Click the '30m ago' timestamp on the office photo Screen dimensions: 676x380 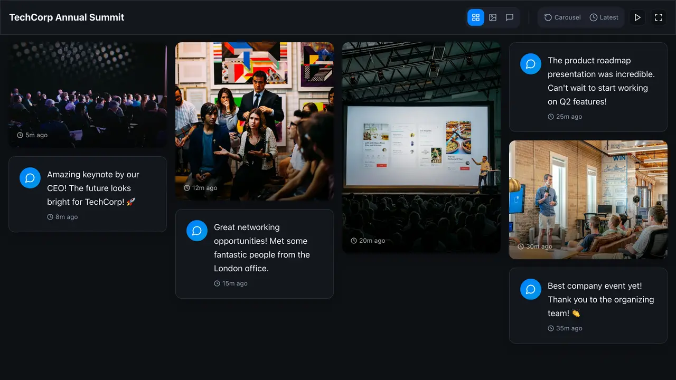pyautogui.click(x=535, y=246)
